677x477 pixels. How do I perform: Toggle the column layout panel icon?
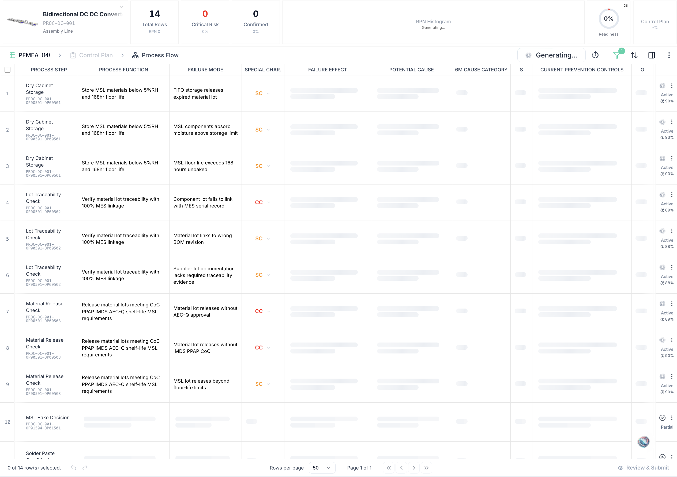[x=652, y=55]
